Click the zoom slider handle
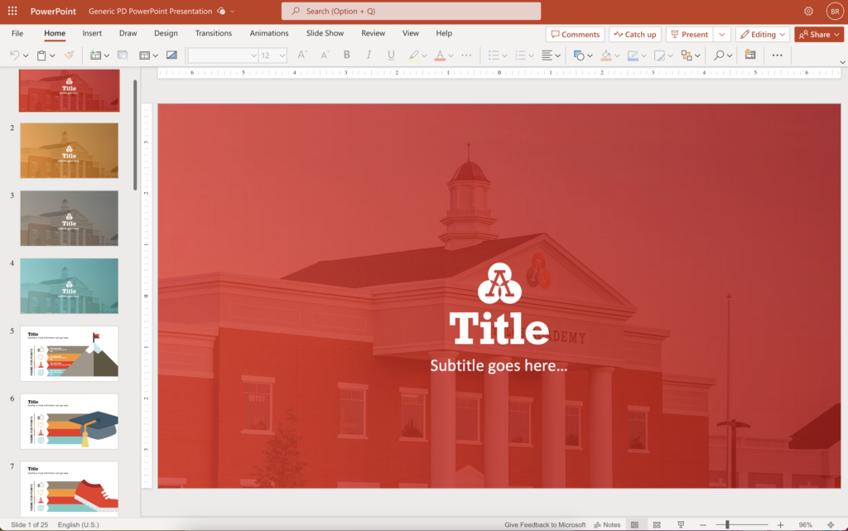The image size is (848, 531). [x=727, y=524]
